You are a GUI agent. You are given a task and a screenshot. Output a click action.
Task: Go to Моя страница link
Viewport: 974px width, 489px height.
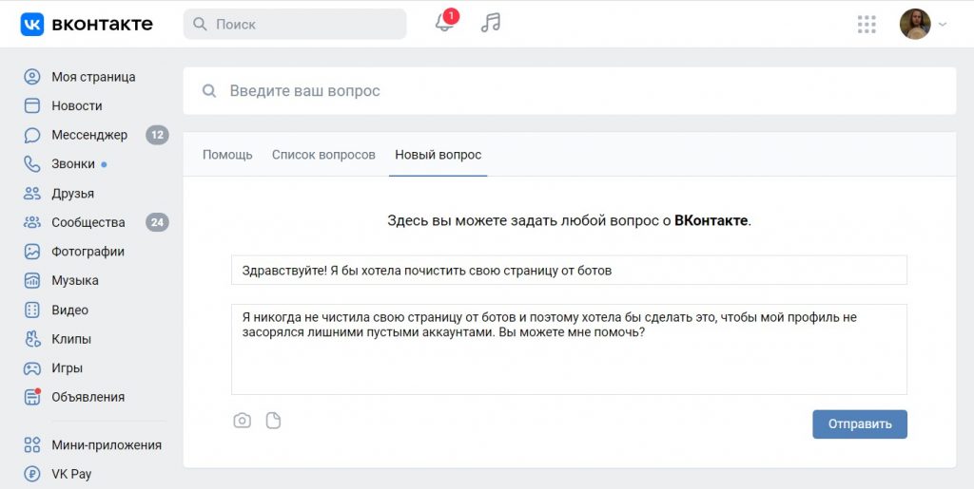(93, 77)
